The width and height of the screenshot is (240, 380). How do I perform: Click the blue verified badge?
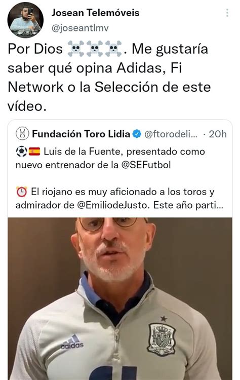click(x=137, y=134)
